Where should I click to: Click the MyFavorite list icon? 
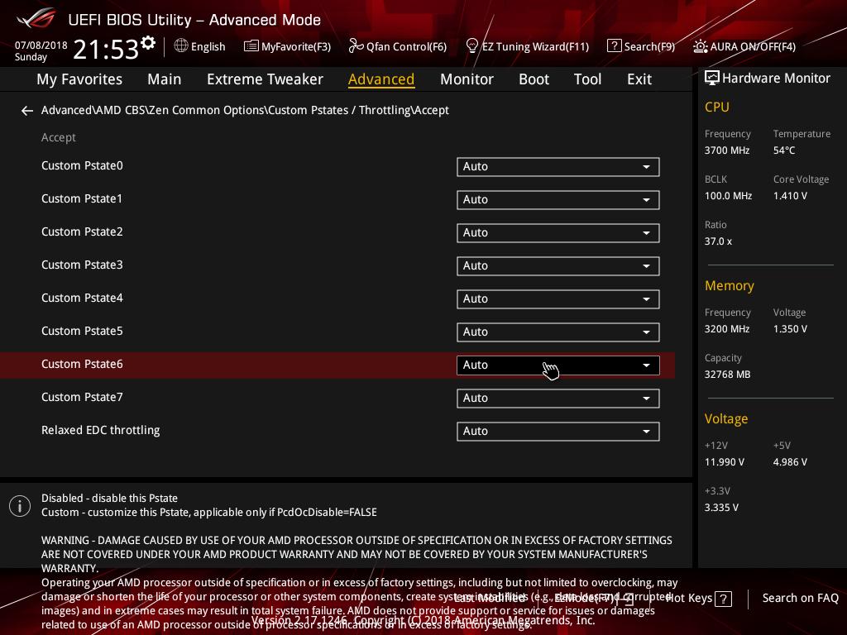tap(251, 46)
